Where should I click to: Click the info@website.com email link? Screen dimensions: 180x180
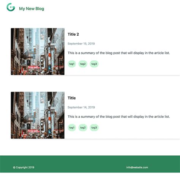tap(137, 167)
